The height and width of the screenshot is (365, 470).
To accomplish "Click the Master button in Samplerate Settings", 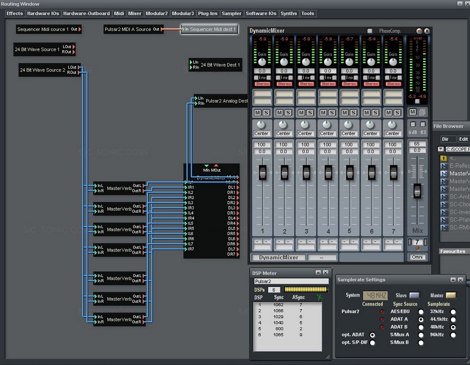I will 451,295.
